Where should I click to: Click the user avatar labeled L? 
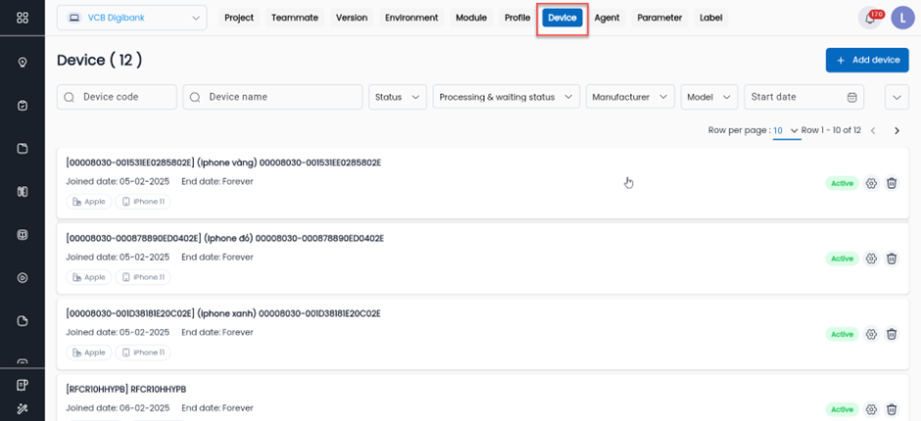tap(901, 18)
